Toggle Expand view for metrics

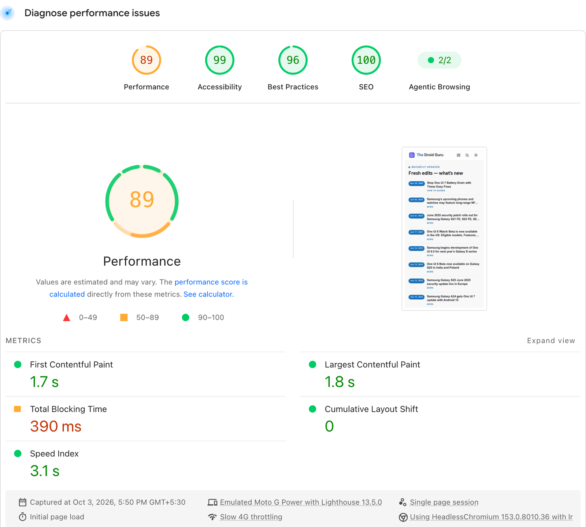tap(551, 341)
